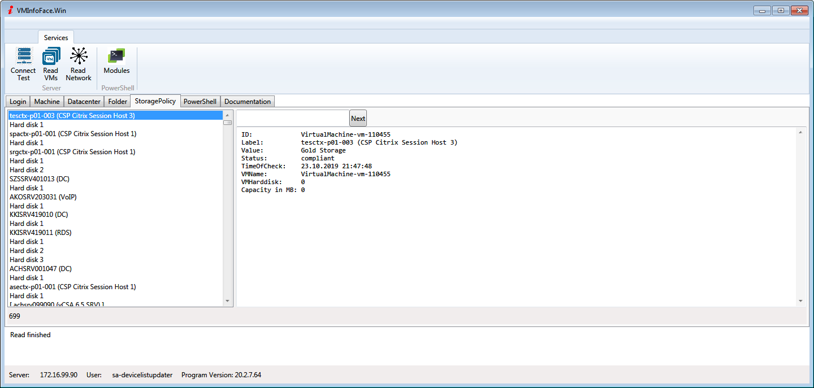Select srgctx-p01-001 (CSP Citrix Session Host 1)
Image resolution: width=814 pixels, height=388 pixels.
[x=116, y=152]
